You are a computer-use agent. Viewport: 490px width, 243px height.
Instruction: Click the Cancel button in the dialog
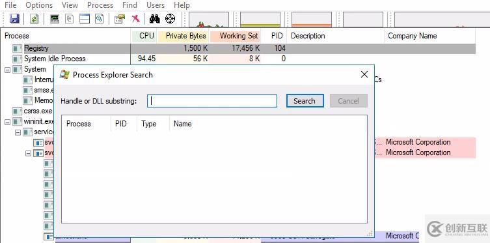(x=348, y=101)
